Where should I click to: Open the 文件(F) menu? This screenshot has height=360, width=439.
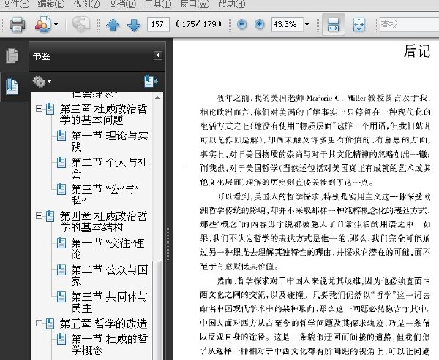click(15, 4)
